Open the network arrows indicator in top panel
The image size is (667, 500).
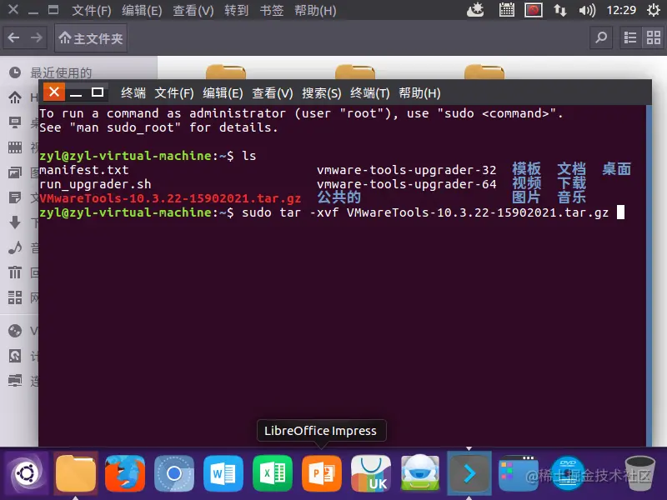click(559, 10)
